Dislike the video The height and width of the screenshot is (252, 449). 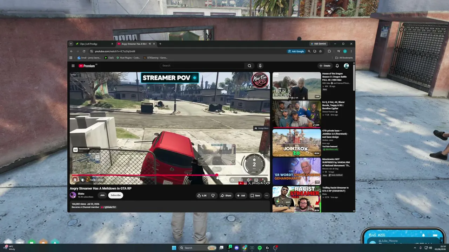coord(213,196)
